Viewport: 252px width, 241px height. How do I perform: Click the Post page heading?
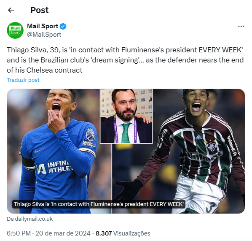tap(40, 10)
